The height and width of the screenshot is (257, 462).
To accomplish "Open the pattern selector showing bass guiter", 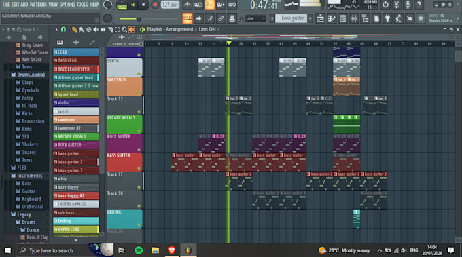I will (291, 18).
